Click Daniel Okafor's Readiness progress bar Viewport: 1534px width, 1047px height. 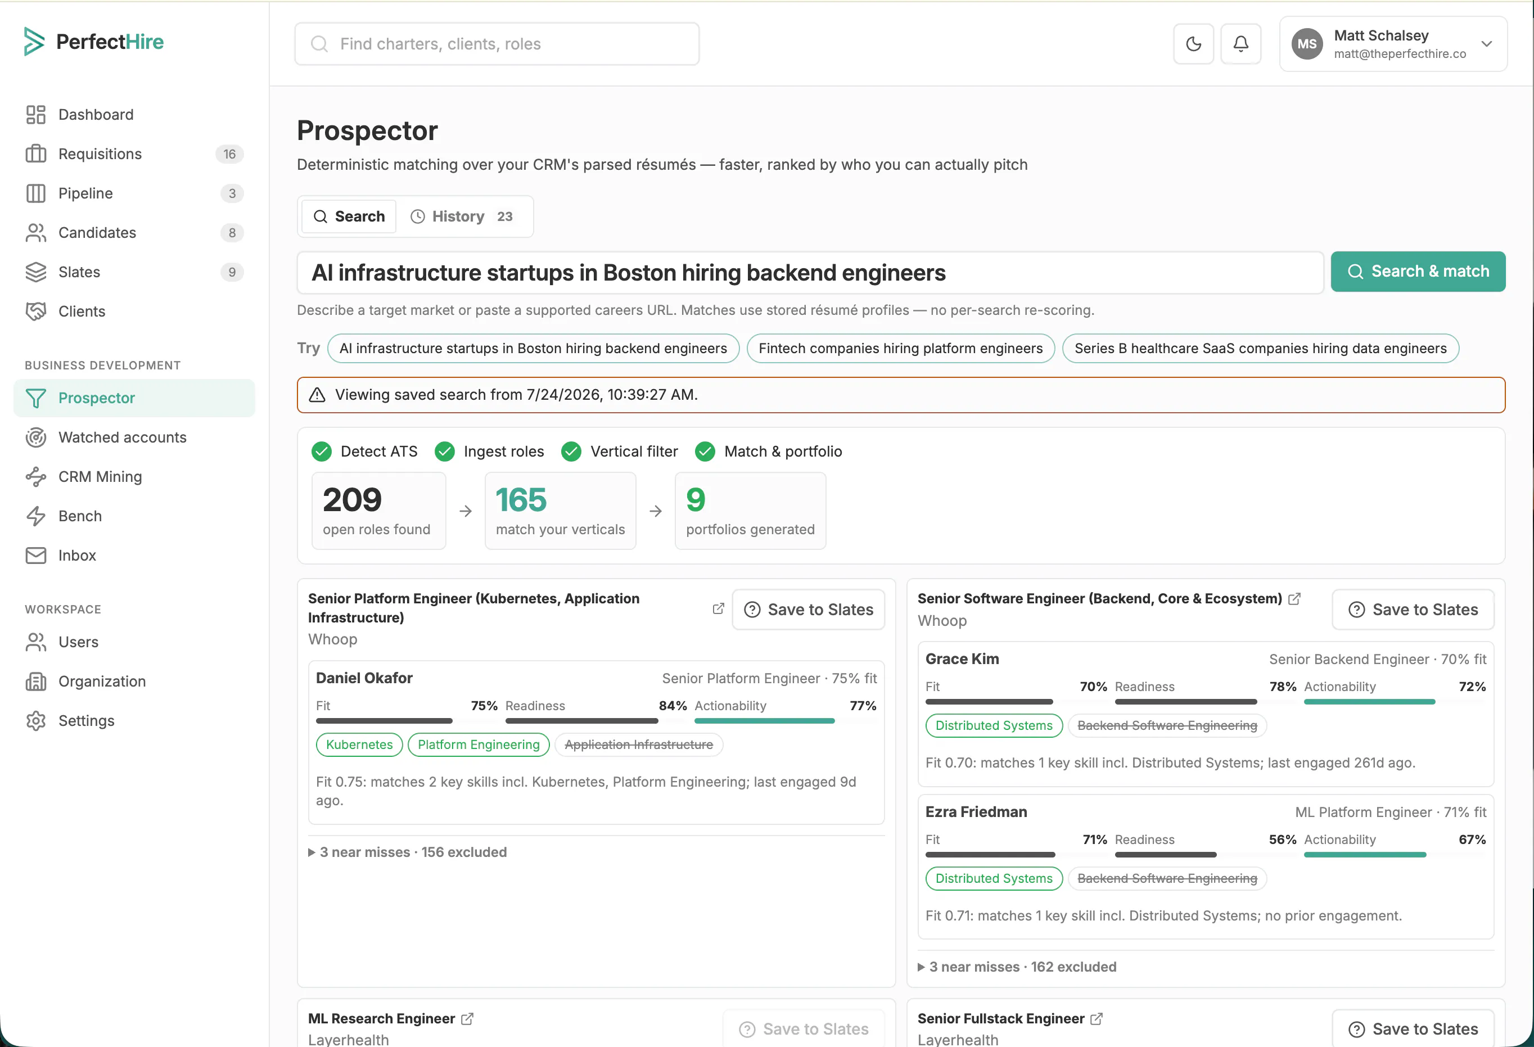click(596, 721)
